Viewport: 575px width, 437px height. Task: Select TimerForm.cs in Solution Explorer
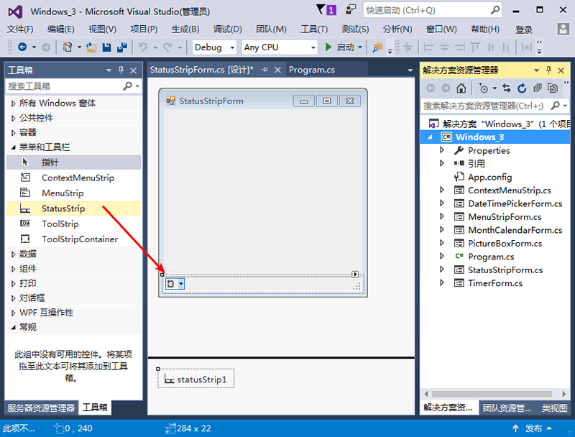tap(494, 283)
